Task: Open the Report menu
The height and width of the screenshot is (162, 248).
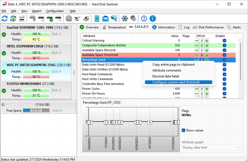Action: tap(37, 11)
